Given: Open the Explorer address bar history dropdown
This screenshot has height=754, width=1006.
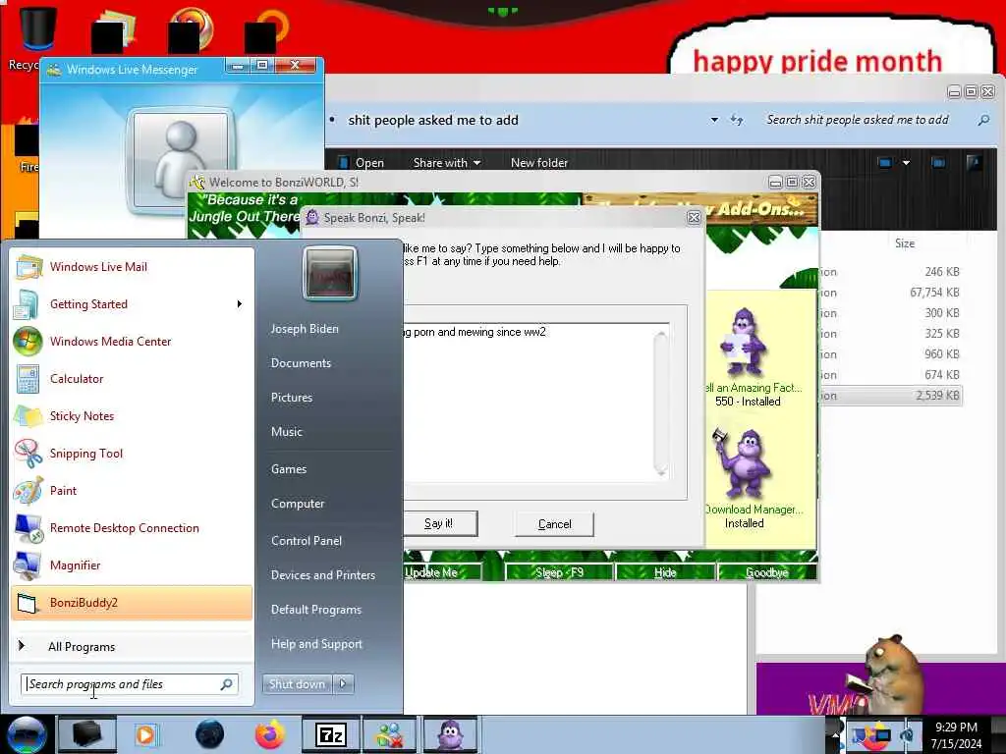Looking at the screenshot, I should coord(714,120).
